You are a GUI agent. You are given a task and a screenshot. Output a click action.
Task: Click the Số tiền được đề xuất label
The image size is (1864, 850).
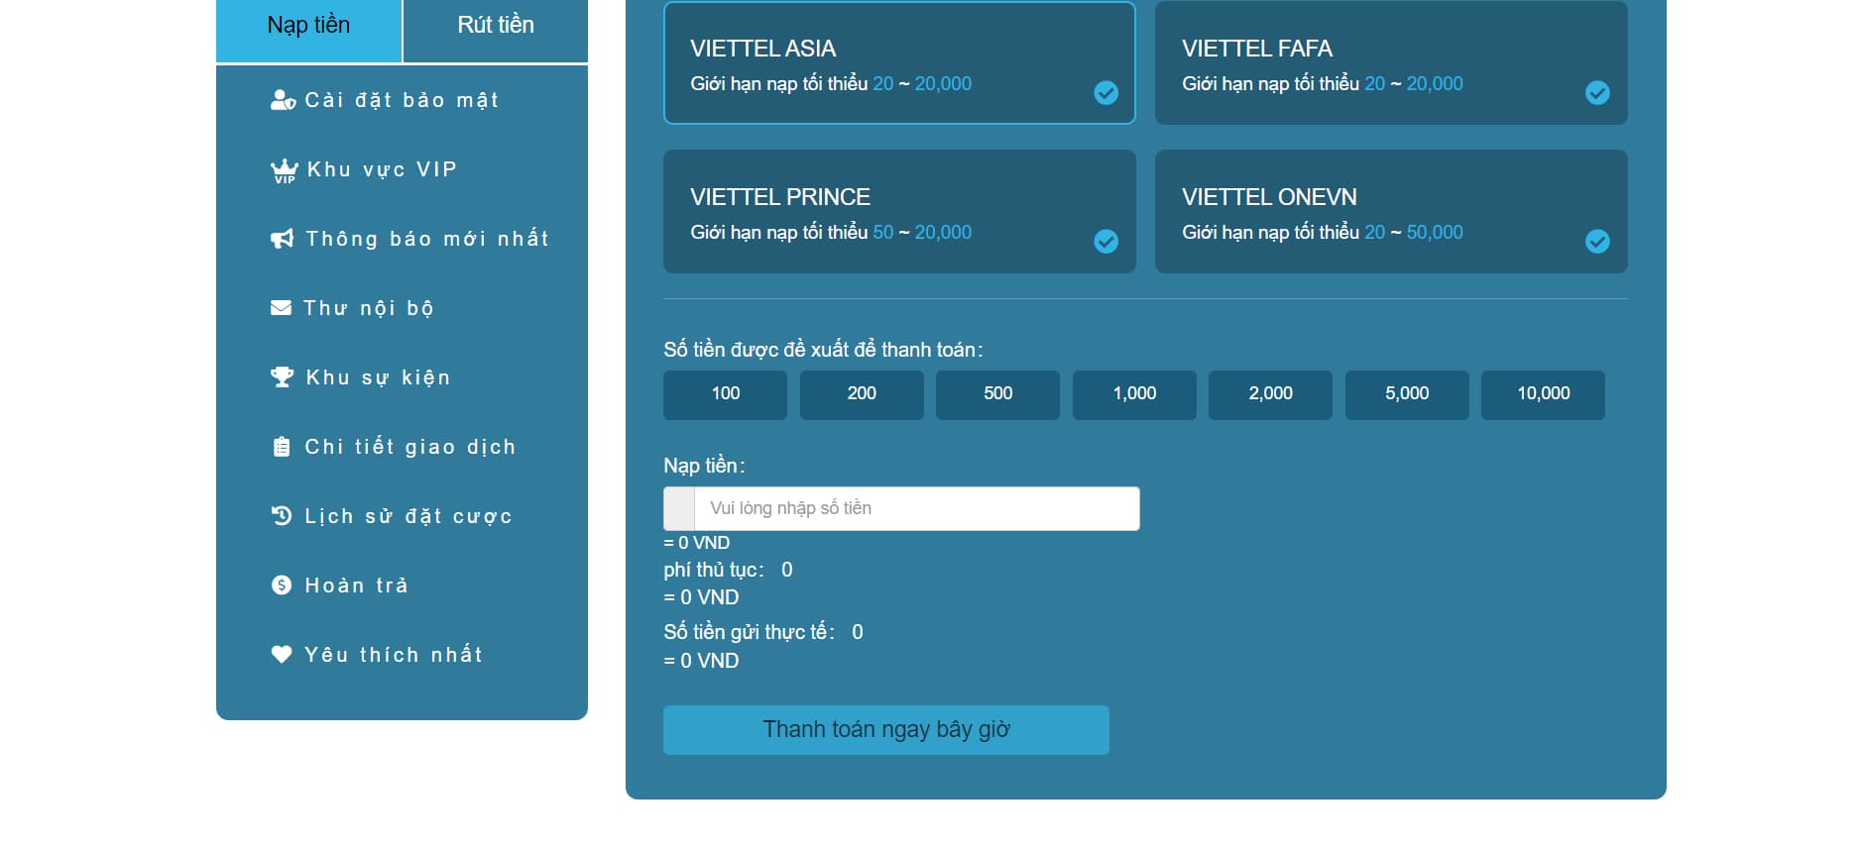(823, 350)
